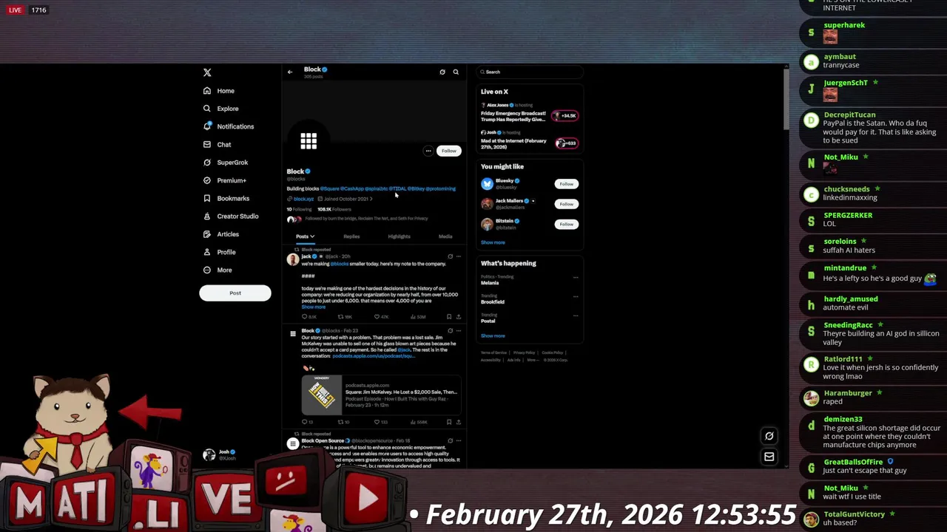Viewport: 947px width, 532px height.
Task: Bookmark Block's Feb 23 podcast post
Action: (x=449, y=422)
